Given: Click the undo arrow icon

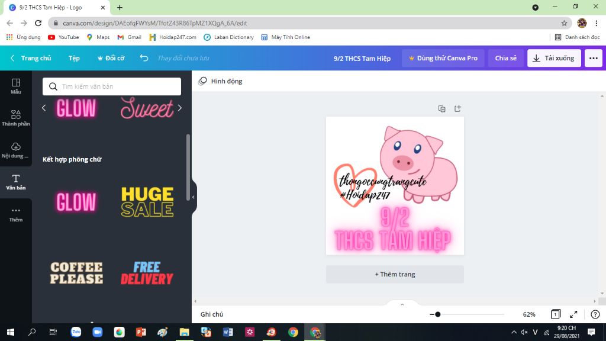Looking at the screenshot, I should pos(144,58).
